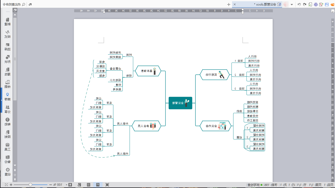
Task: Switch to full screen reading view
Action: (x=107, y=185)
